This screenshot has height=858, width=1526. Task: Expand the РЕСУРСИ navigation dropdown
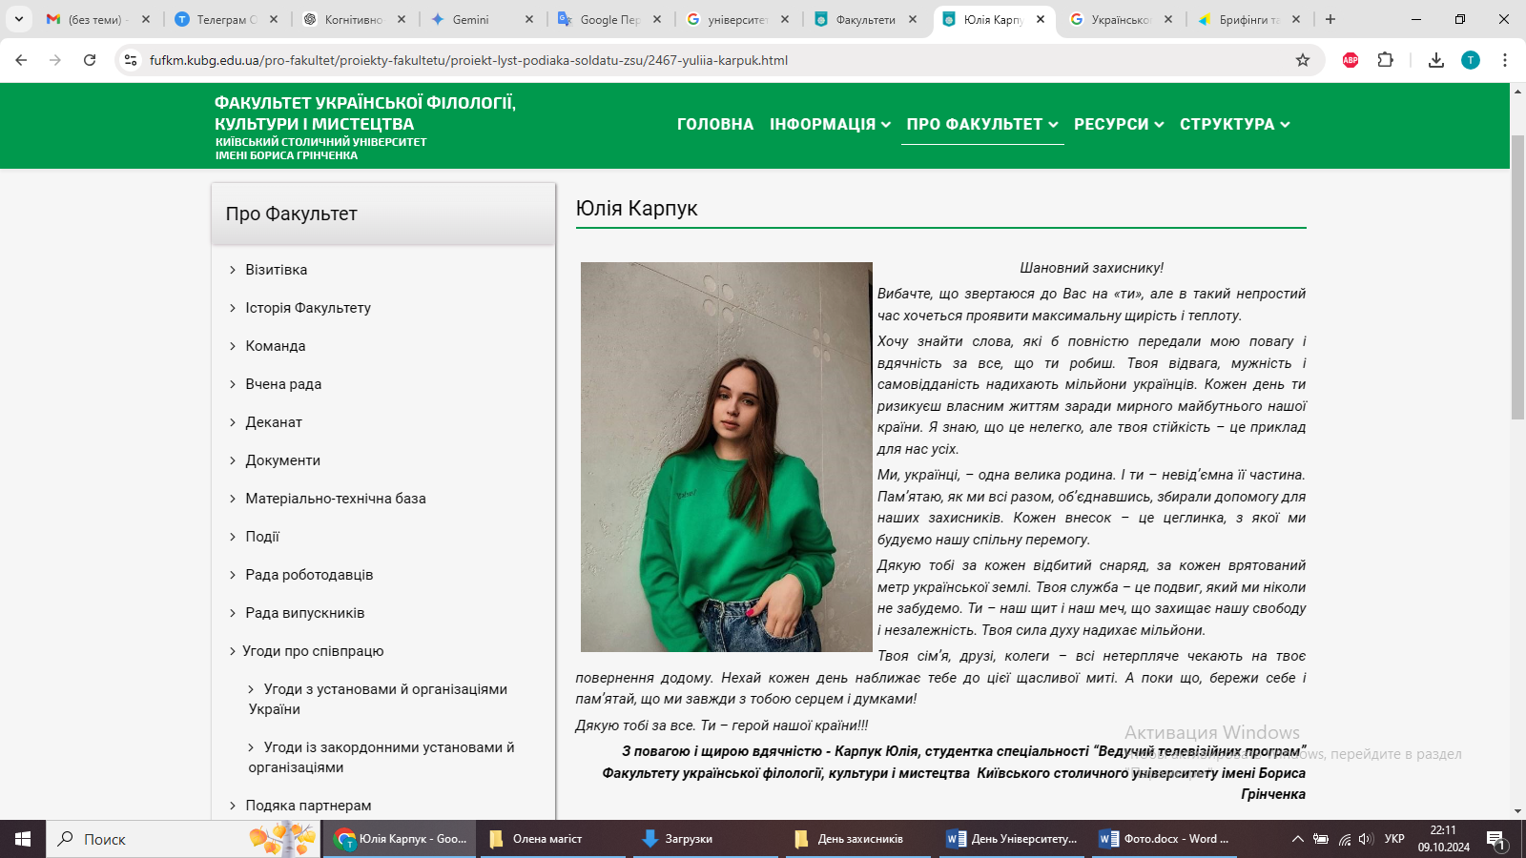(x=1119, y=124)
